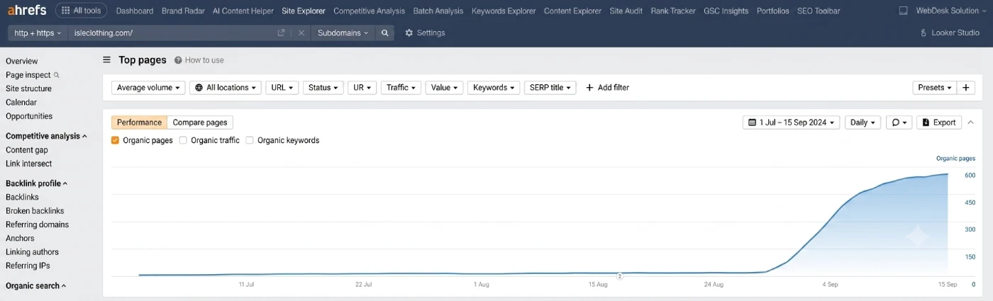
Task: Open Competitive Analysis in top nav
Action: pyautogui.click(x=369, y=11)
